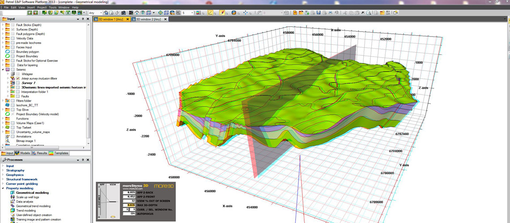Click the color table icon
Screen dimensions: 510x223
click(x=198, y=12)
